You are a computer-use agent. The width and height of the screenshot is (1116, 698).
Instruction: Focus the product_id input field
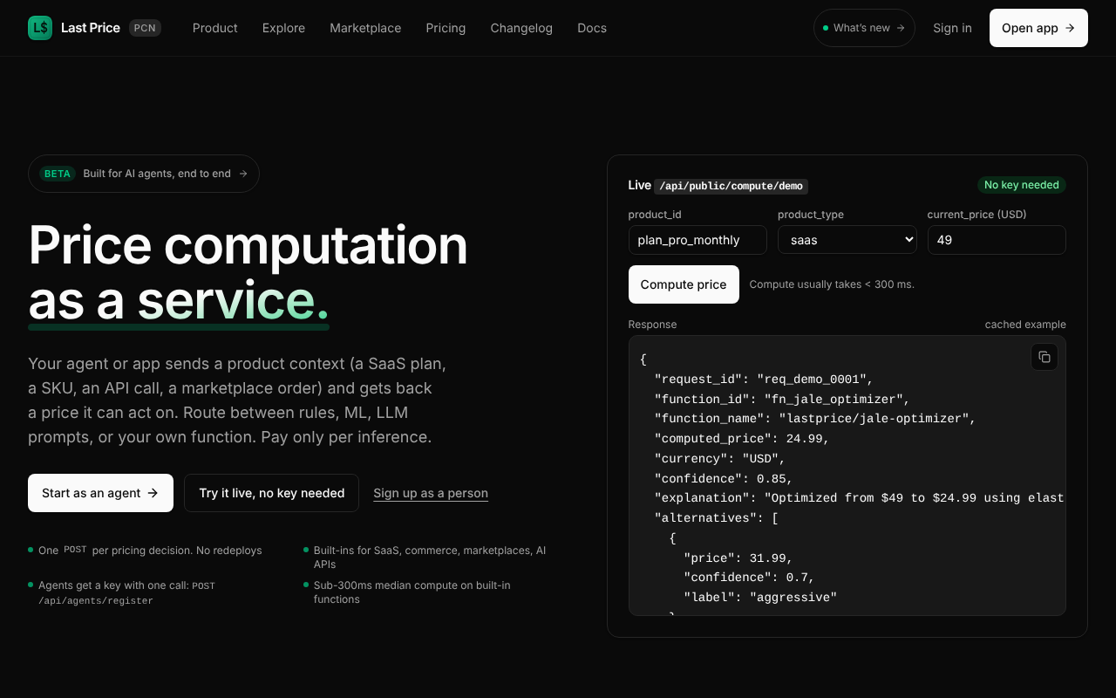pyautogui.click(x=697, y=240)
